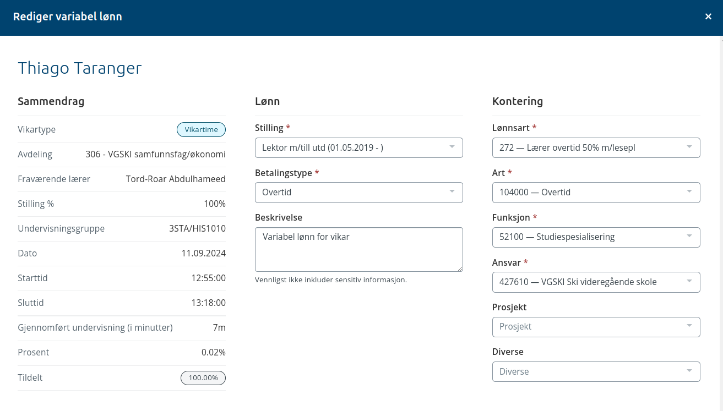Click the Fraværende lærer label
The height and width of the screenshot is (411, 723).
click(x=54, y=179)
